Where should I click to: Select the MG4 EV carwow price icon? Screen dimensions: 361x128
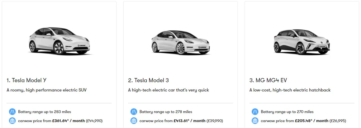[255, 121]
